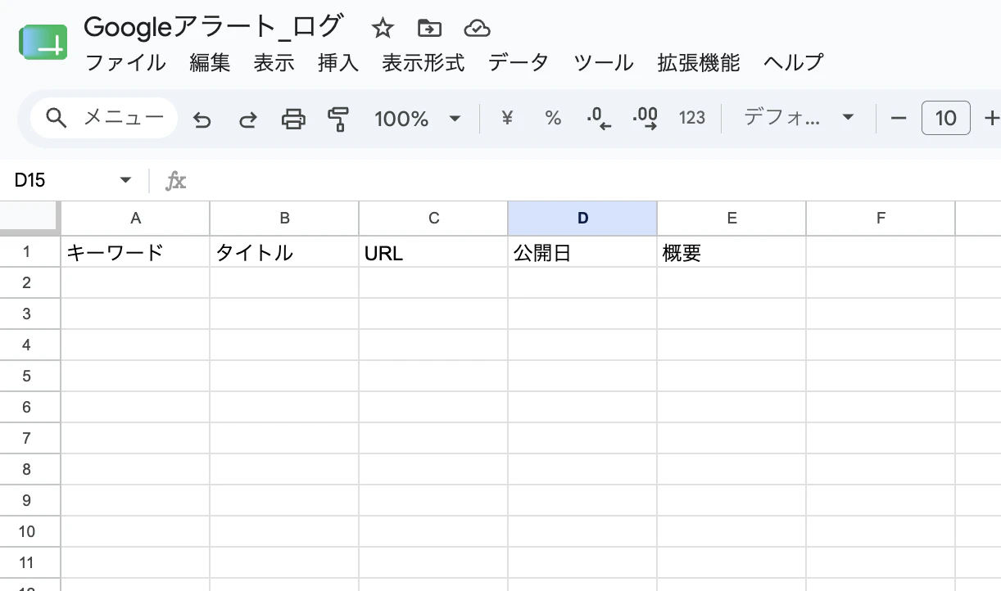Open the 挿入 menu
Image resolution: width=1001 pixels, height=591 pixels.
click(x=338, y=63)
